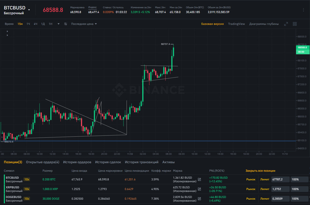Open the История сделок tab
This screenshot has width=310, height=205.
(108, 162)
